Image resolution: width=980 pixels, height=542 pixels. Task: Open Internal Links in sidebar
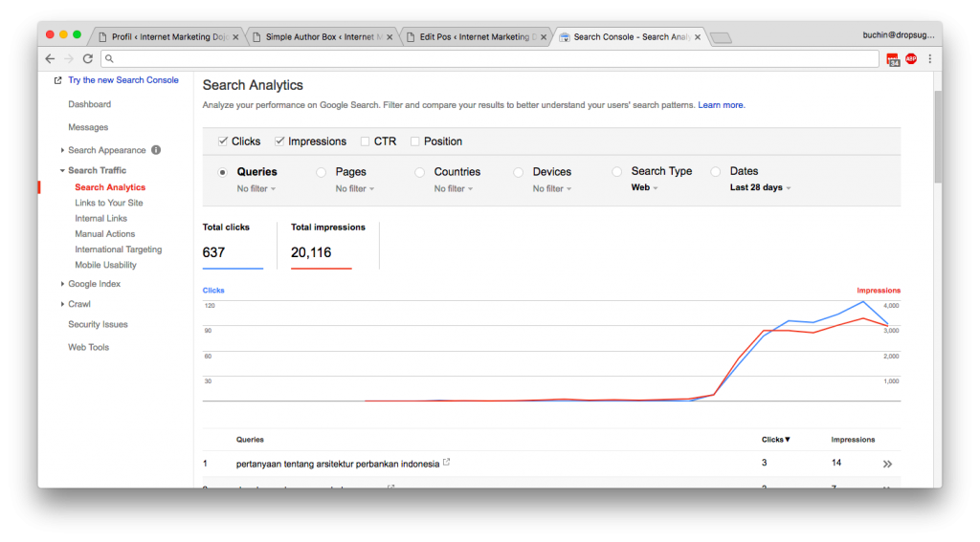click(100, 219)
